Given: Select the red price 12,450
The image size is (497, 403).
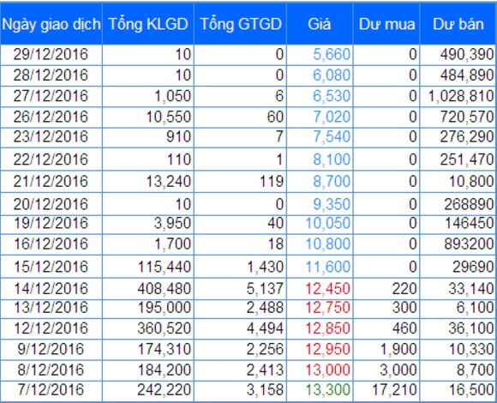Looking at the screenshot, I should [x=327, y=289].
